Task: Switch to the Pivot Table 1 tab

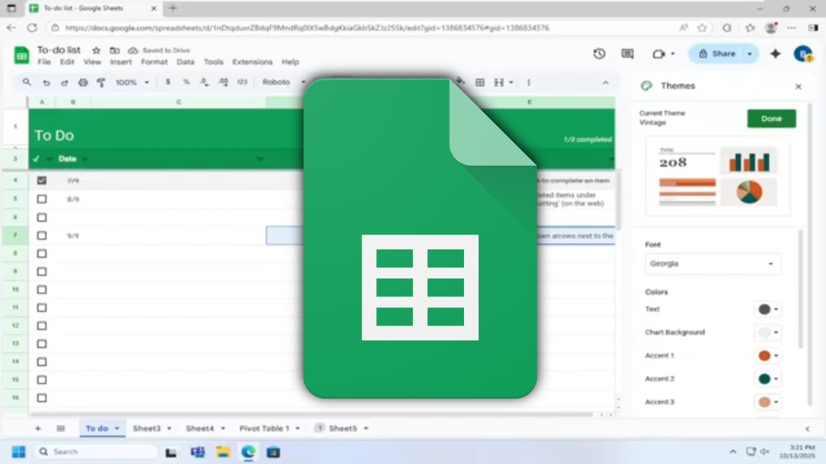Action: (x=265, y=428)
